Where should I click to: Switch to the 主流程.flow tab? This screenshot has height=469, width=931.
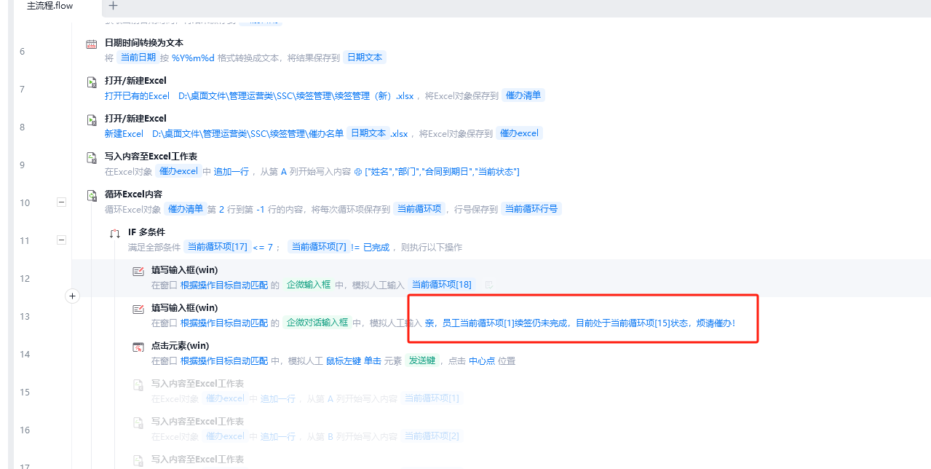click(x=49, y=6)
